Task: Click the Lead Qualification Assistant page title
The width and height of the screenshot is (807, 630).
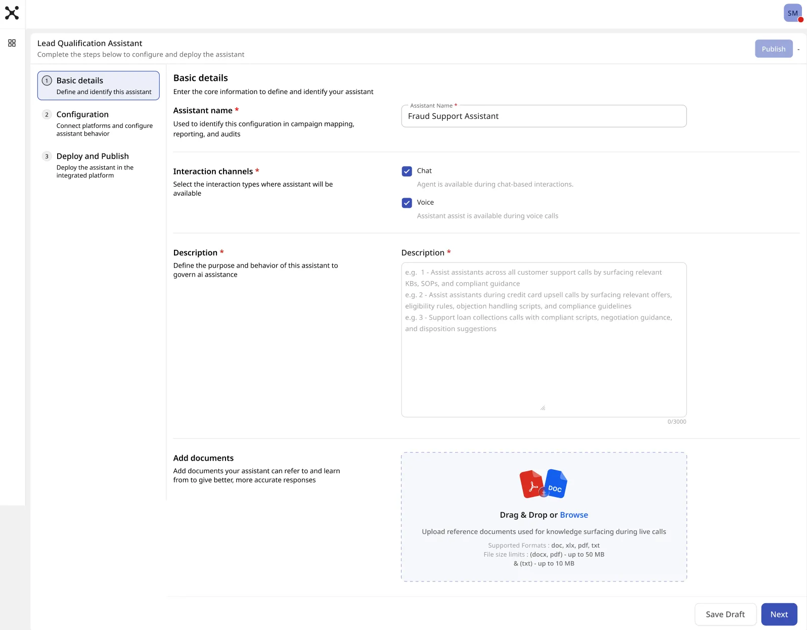Action: pyautogui.click(x=89, y=43)
